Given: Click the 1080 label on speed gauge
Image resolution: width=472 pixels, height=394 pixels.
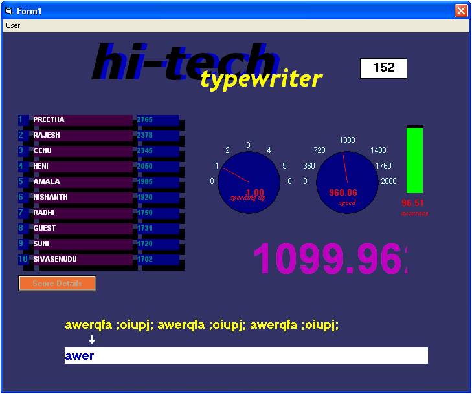Looking at the screenshot, I should coord(347,140).
